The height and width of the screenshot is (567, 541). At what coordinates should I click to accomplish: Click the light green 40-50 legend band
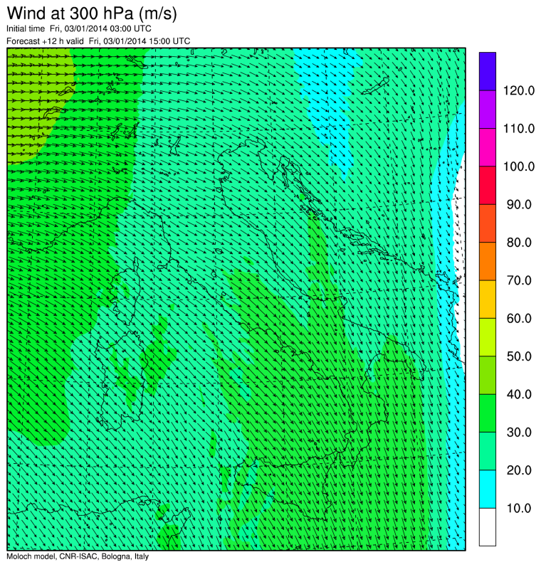[x=488, y=375]
